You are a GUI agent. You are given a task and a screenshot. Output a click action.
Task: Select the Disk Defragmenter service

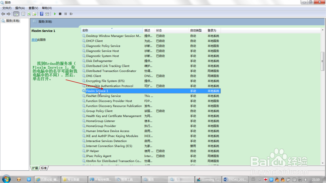(151, 61)
